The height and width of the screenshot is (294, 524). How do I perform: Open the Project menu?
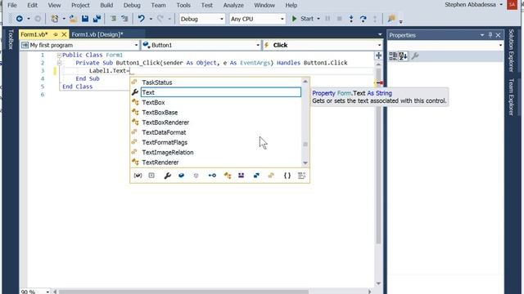point(80,6)
